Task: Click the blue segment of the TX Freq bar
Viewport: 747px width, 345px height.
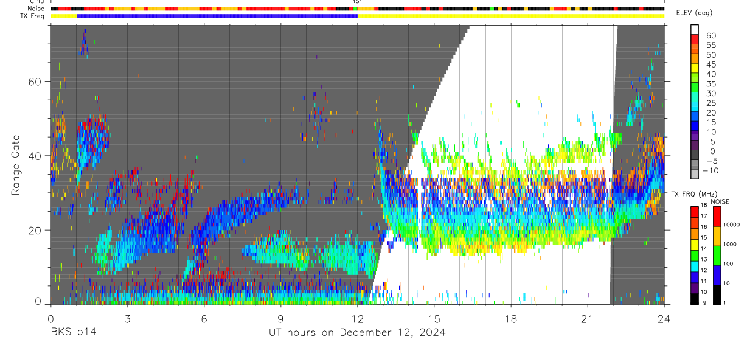Action: point(217,16)
